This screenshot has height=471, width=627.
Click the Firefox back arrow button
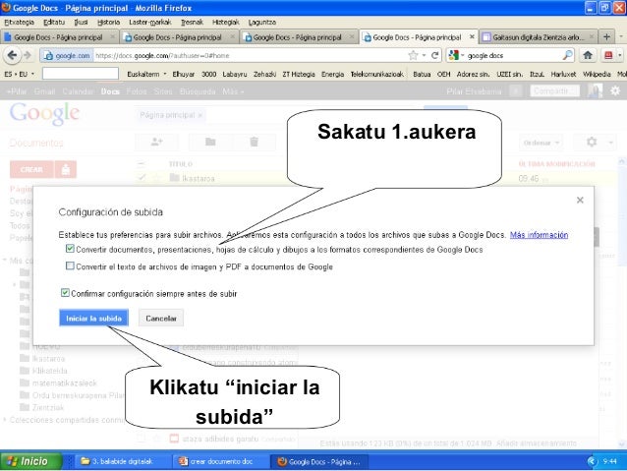(12, 55)
